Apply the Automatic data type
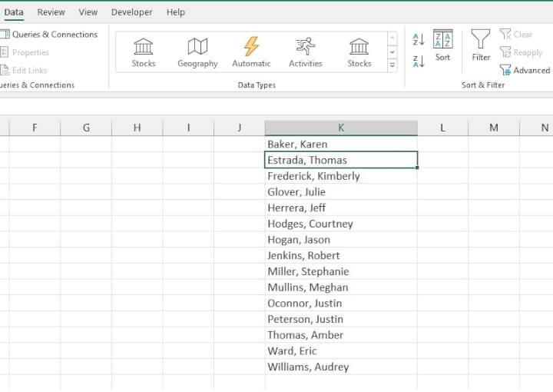This screenshot has height=392, width=553. click(x=251, y=51)
